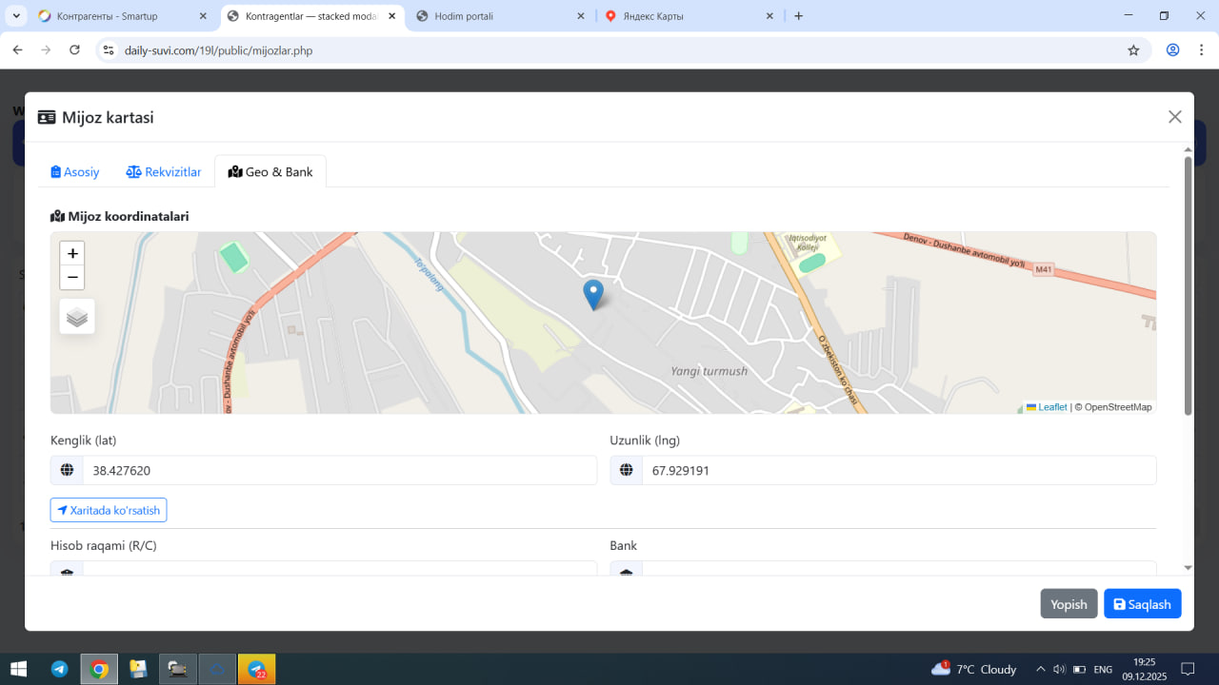
Task: Open the Leaflet attribution link
Action: [1051, 407]
